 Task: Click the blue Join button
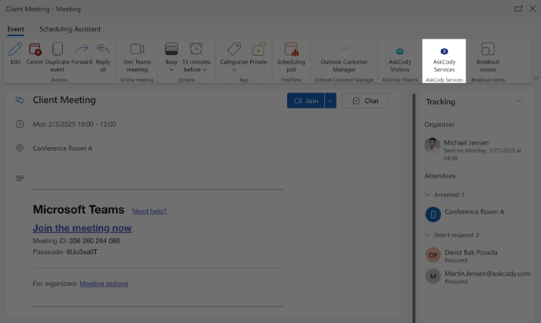[306, 101]
